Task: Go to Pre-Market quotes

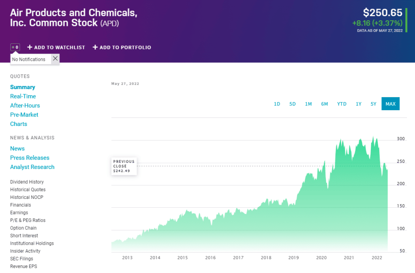Action: tap(24, 115)
